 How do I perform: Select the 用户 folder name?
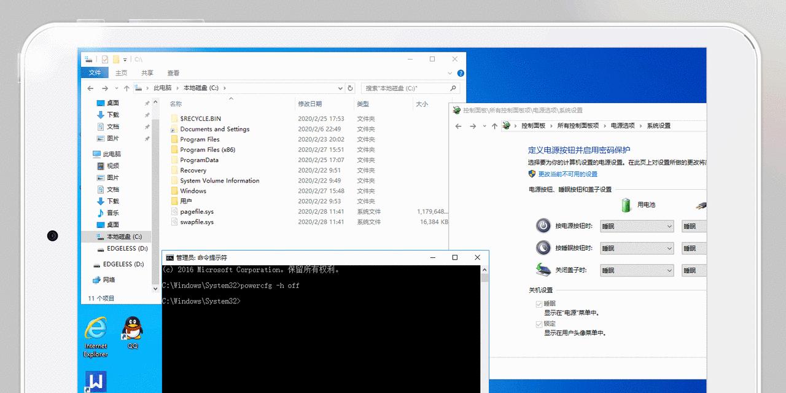186,201
